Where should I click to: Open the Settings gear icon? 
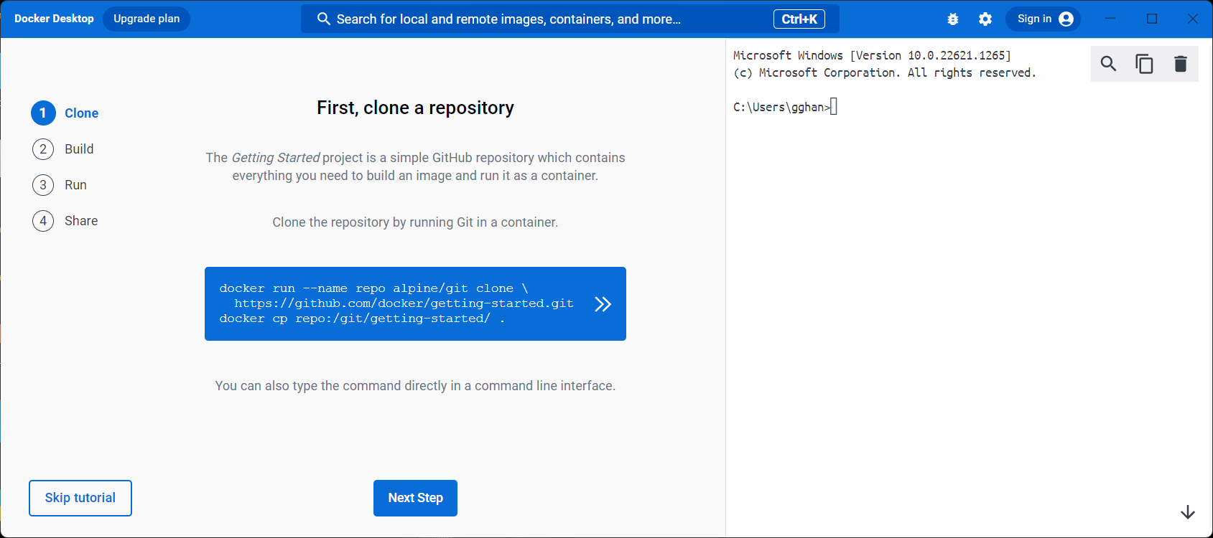point(985,19)
